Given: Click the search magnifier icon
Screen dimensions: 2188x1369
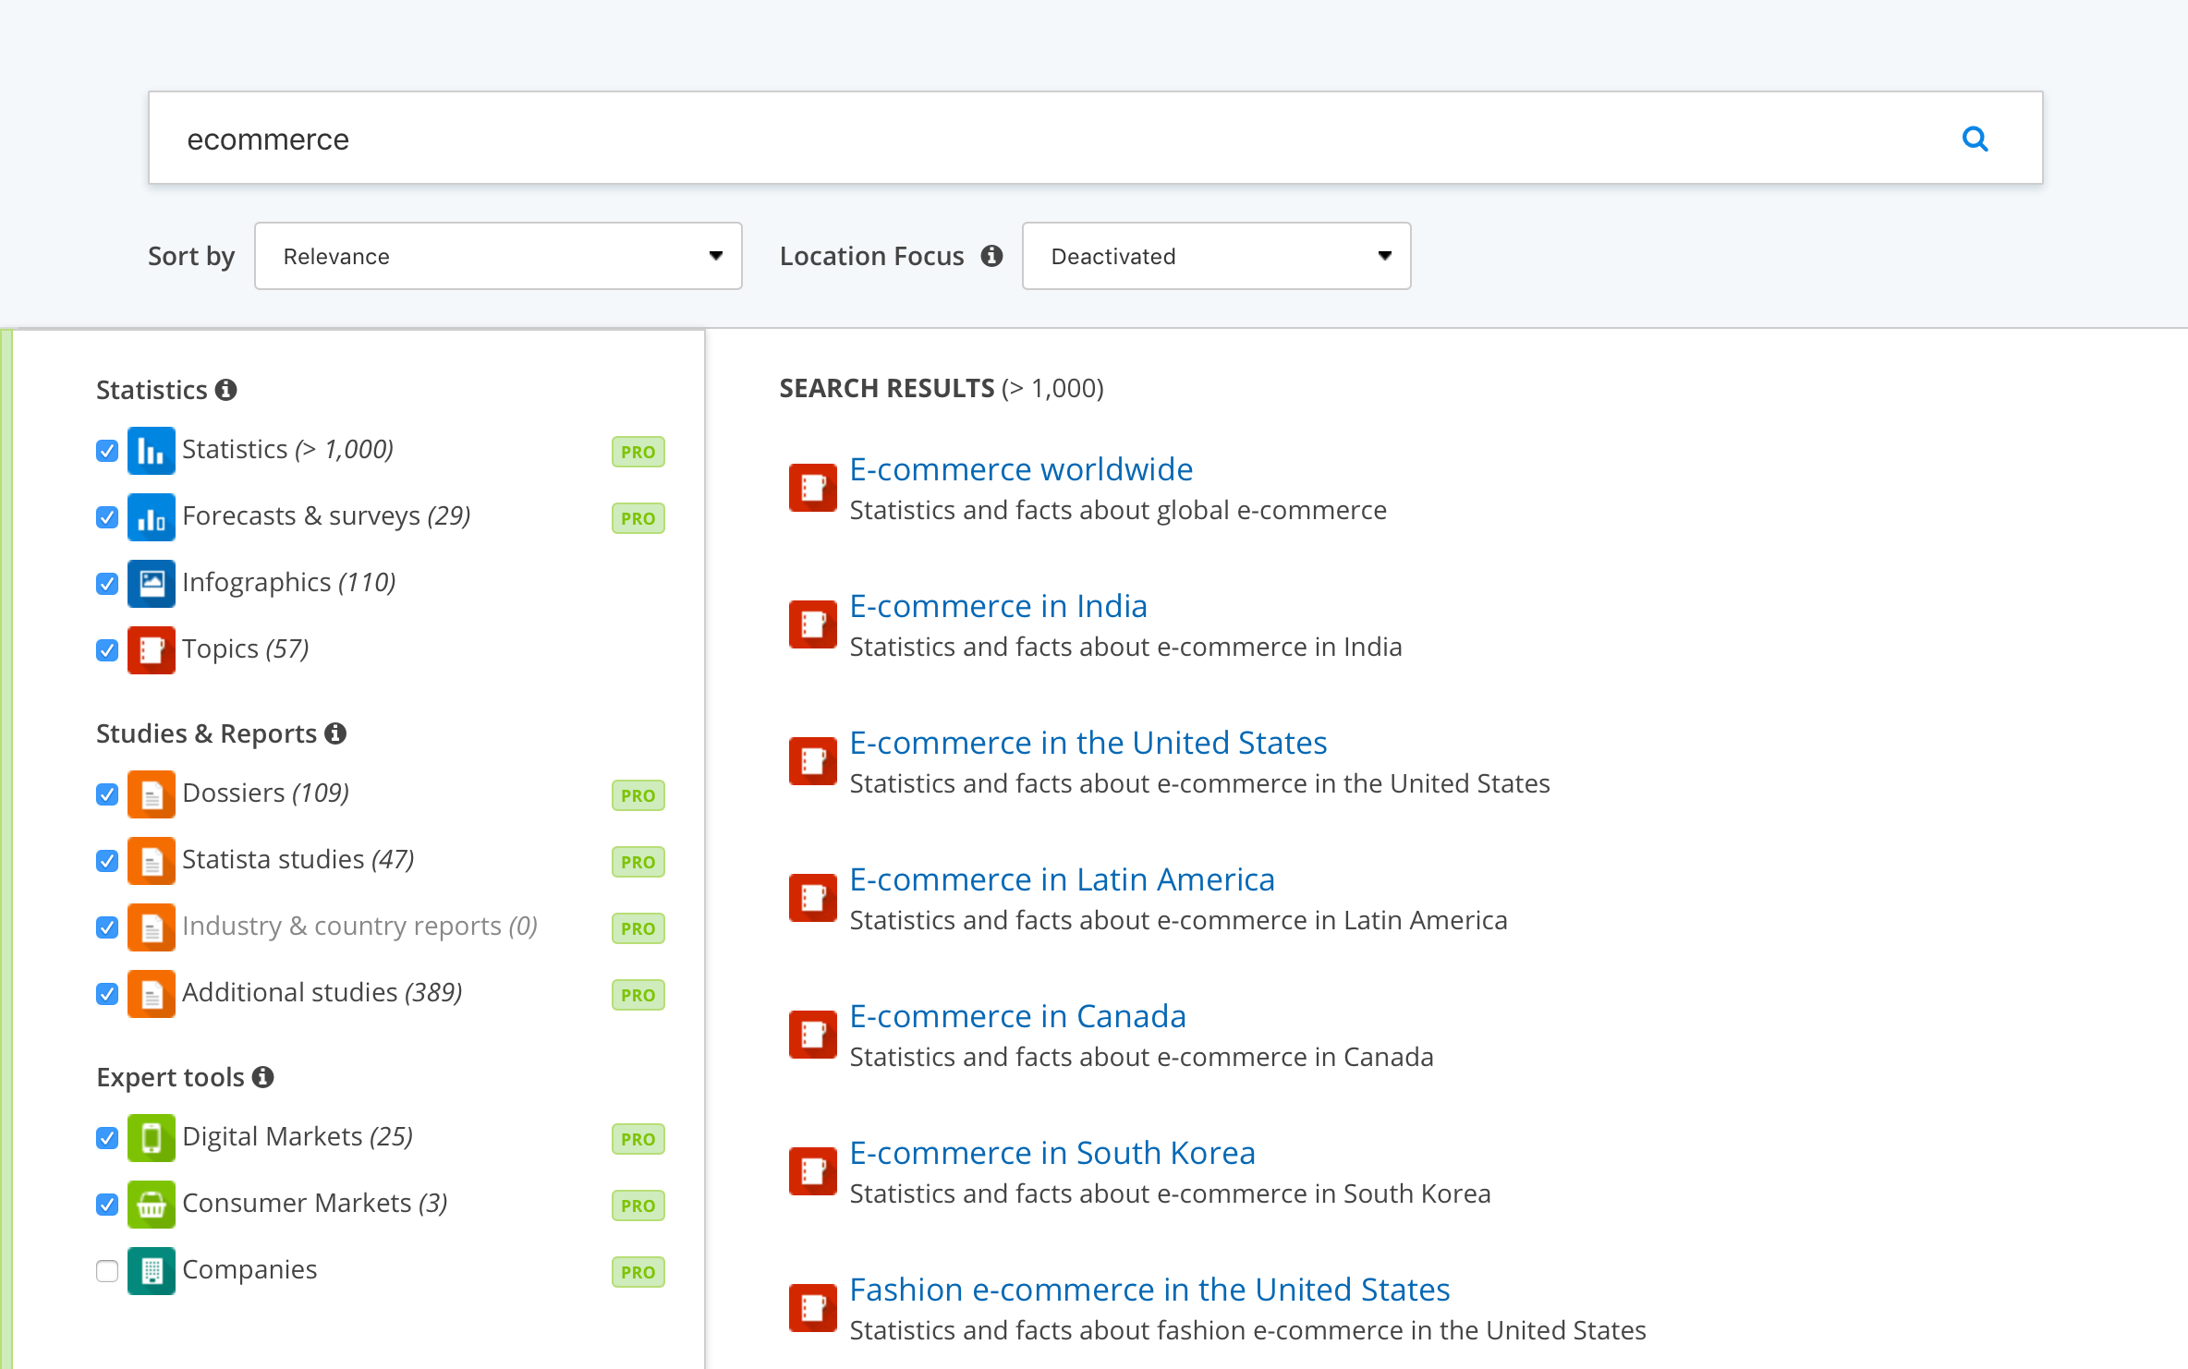Looking at the screenshot, I should tap(1975, 139).
